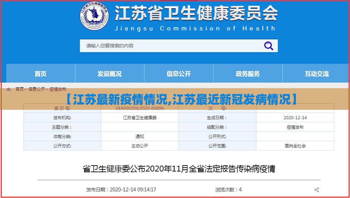
Task: Click the Jiangsu Commission of Health logo emblem
Action: [x=95, y=16]
